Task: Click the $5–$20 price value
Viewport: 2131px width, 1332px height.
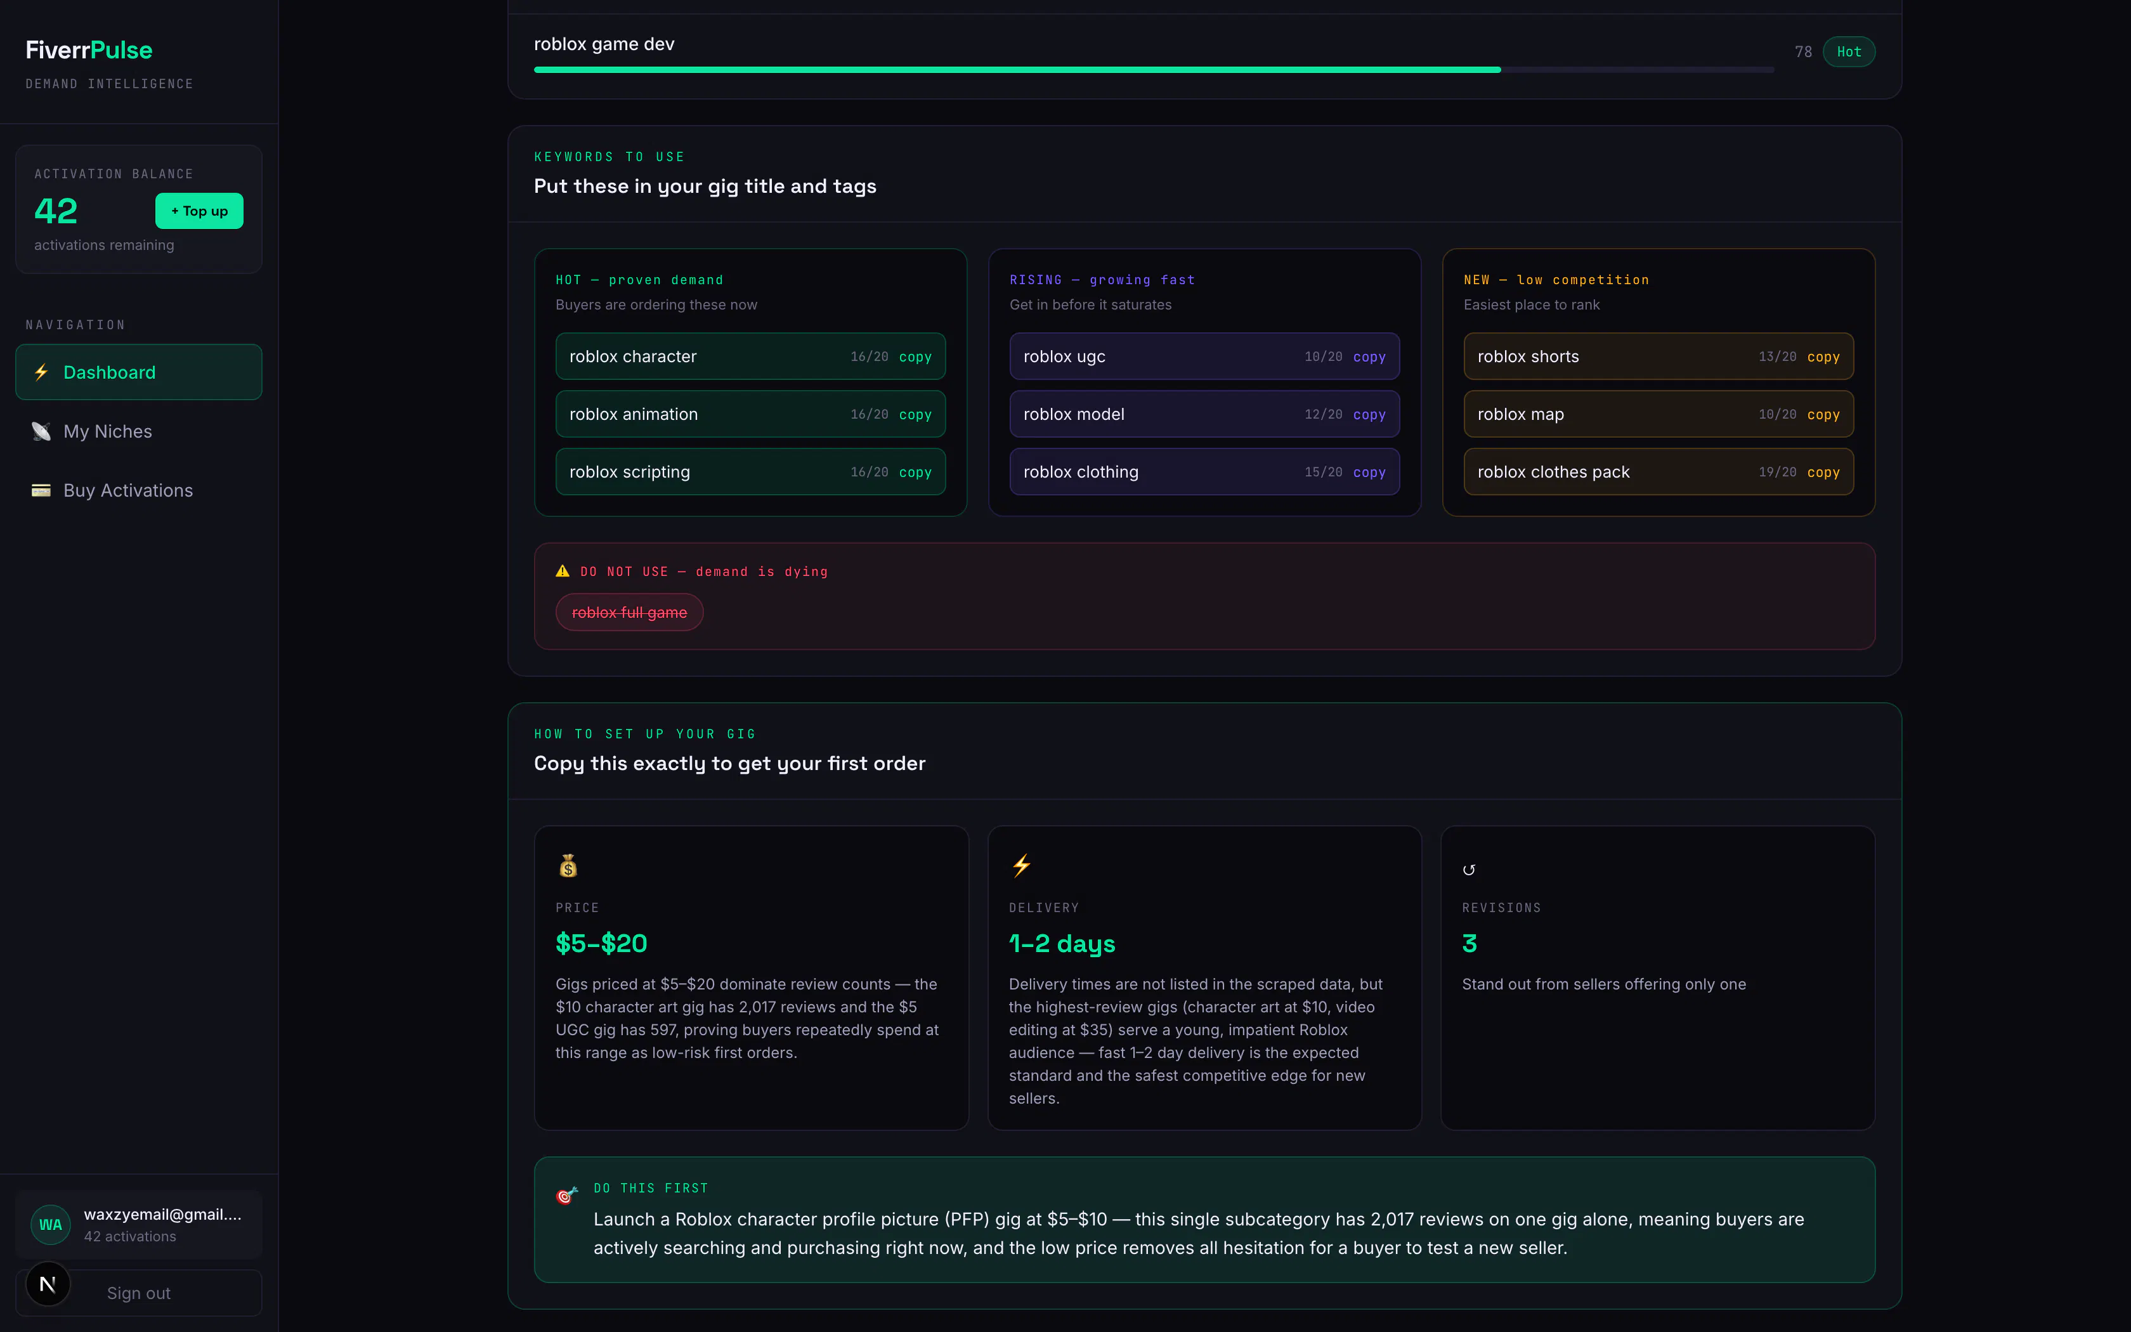Action: (x=601, y=944)
